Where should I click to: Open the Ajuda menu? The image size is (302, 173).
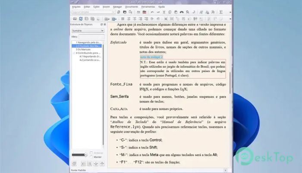[x=161, y=7]
